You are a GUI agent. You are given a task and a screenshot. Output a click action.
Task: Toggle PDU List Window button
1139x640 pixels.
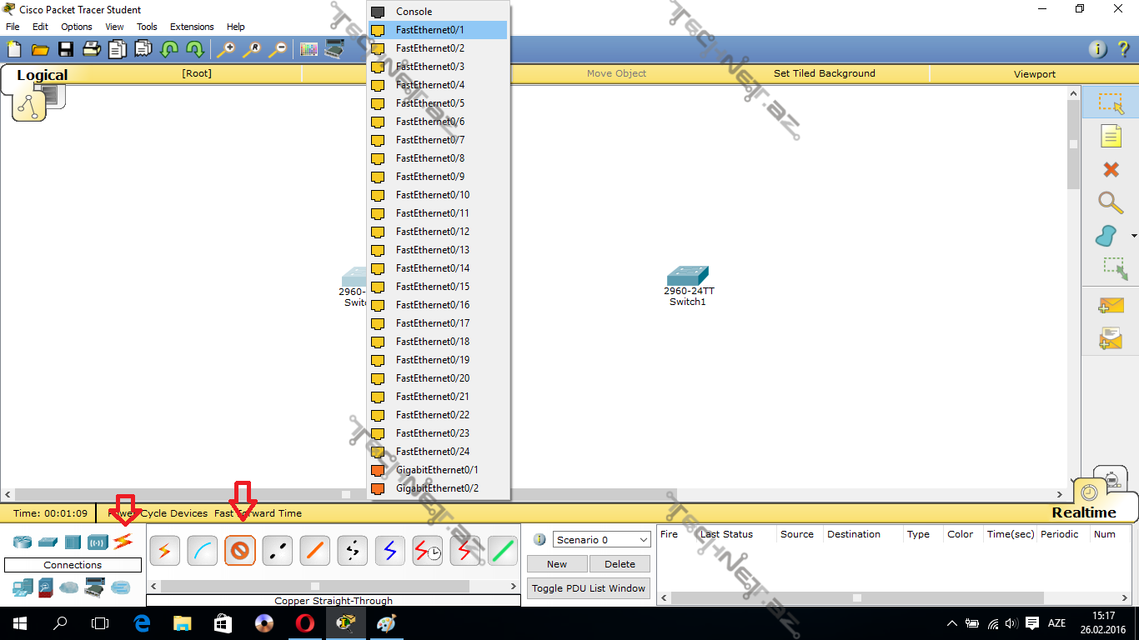tap(589, 588)
